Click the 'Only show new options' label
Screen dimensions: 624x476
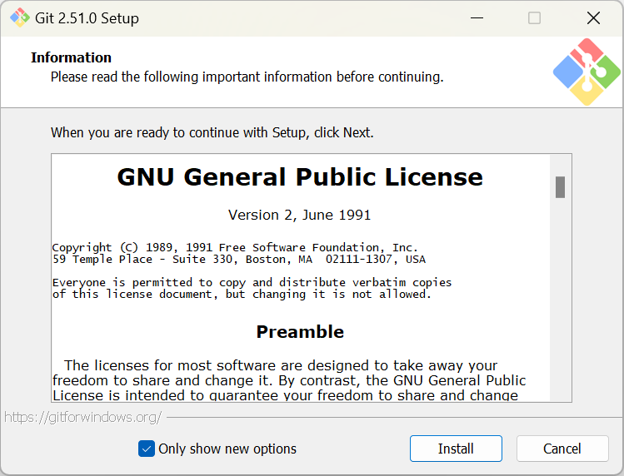(x=227, y=449)
